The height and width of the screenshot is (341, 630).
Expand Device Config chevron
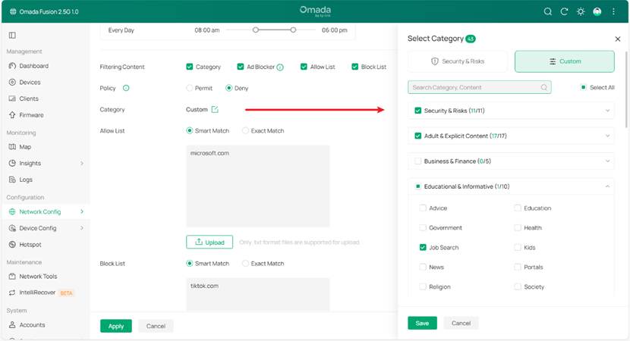[x=82, y=228]
